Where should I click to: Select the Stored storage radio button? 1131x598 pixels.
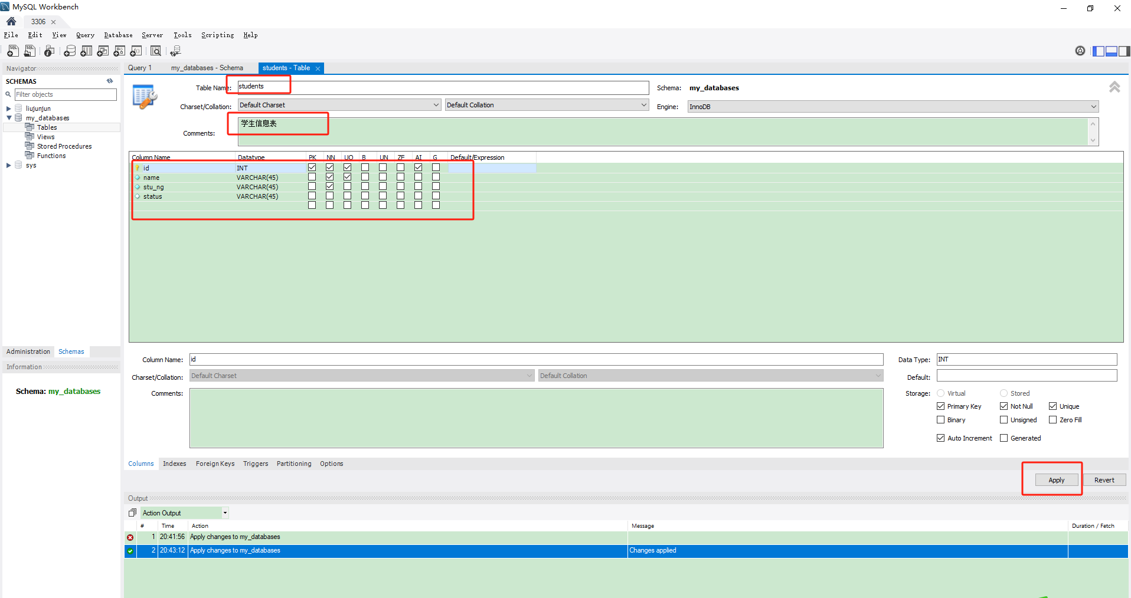click(x=1004, y=393)
